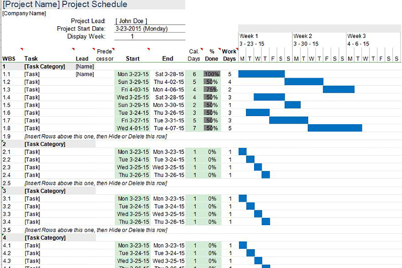Viewport: 402px width, 268px height.
Task: Select the Week 1 header label
Action: (x=248, y=36)
